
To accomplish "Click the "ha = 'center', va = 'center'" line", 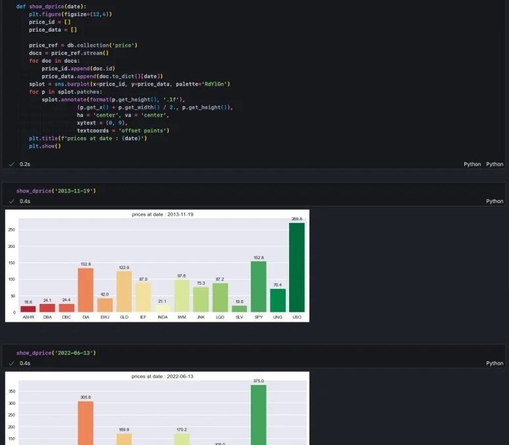I will point(123,115).
